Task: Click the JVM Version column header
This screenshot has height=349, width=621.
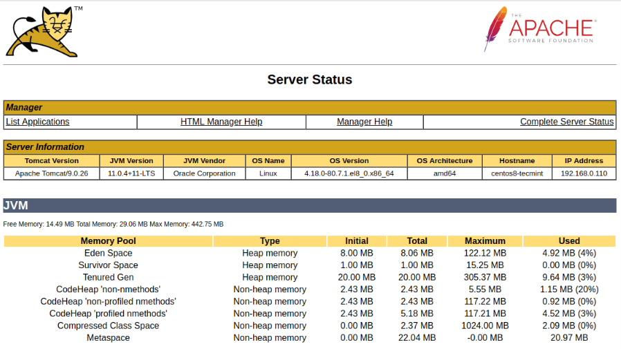Action: pos(131,160)
